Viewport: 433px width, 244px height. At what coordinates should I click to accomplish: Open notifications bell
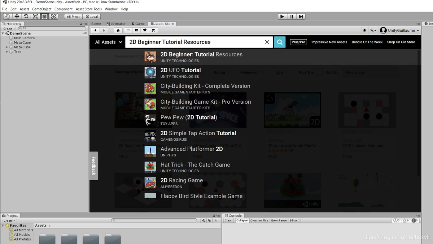point(364,31)
